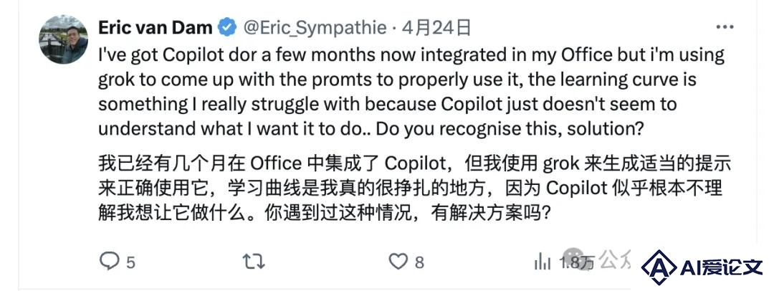The image size is (774, 291).
Task: Open view analytics bar chart icon
Action: pyautogui.click(x=543, y=262)
